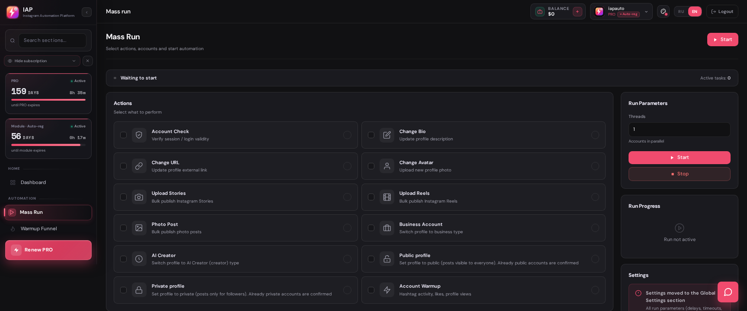The height and width of the screenshot is (311, 747).
Task: Focus the Search sections input field
Action: point(52,41)
